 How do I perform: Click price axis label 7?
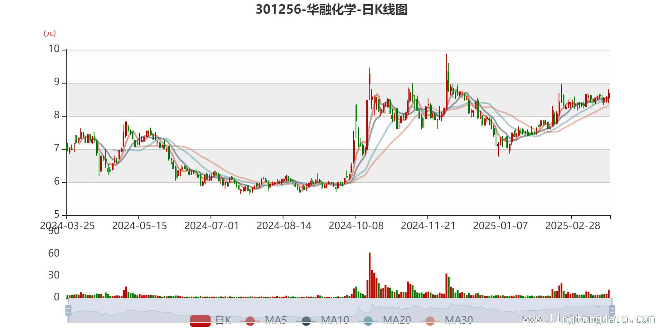57,149
